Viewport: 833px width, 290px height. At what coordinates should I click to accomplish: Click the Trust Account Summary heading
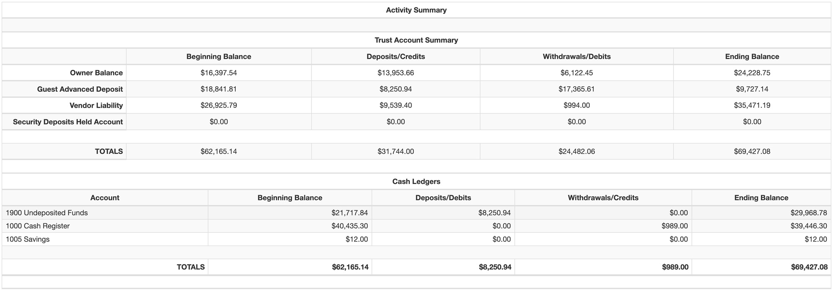[416, 40]
